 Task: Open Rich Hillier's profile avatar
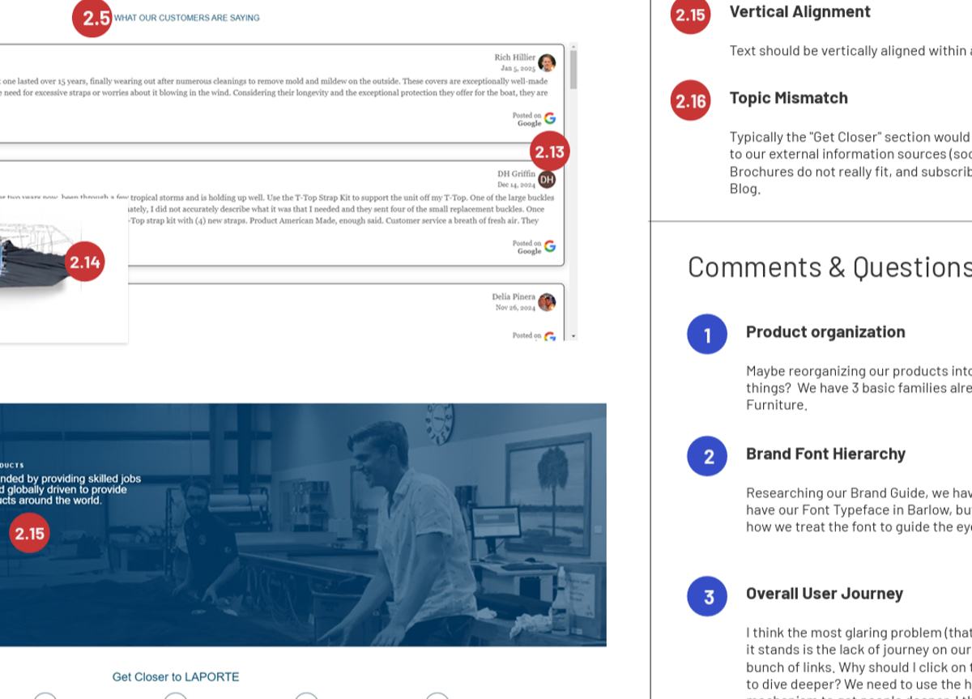point(547,62)
